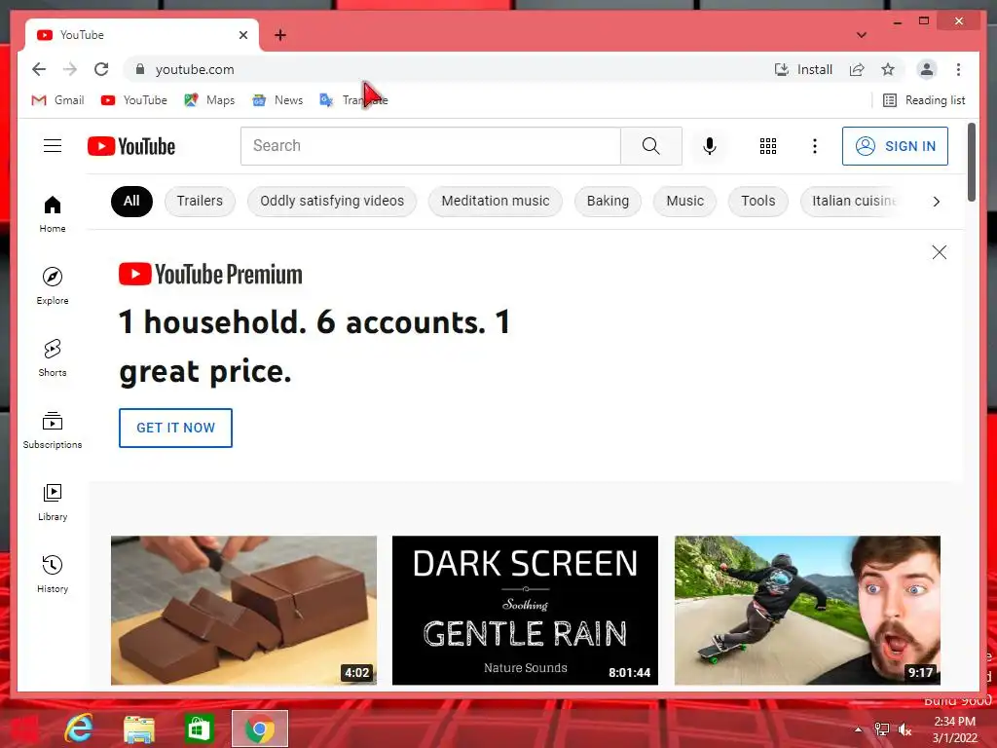Open History in the sidebar

pos(53,575)
